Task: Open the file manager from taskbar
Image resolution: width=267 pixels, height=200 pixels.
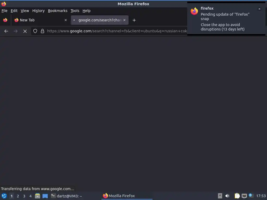Action: coord(38,196)
